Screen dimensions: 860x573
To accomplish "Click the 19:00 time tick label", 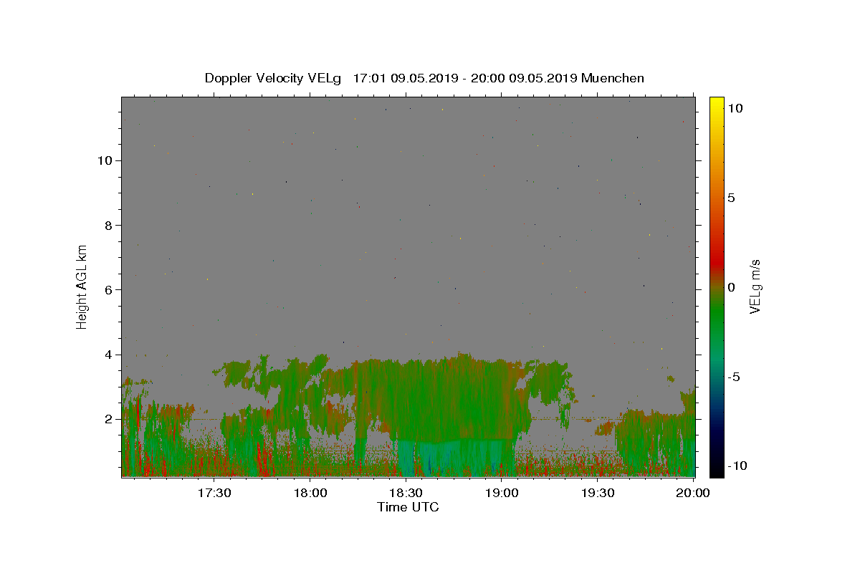I will point(502,493).
